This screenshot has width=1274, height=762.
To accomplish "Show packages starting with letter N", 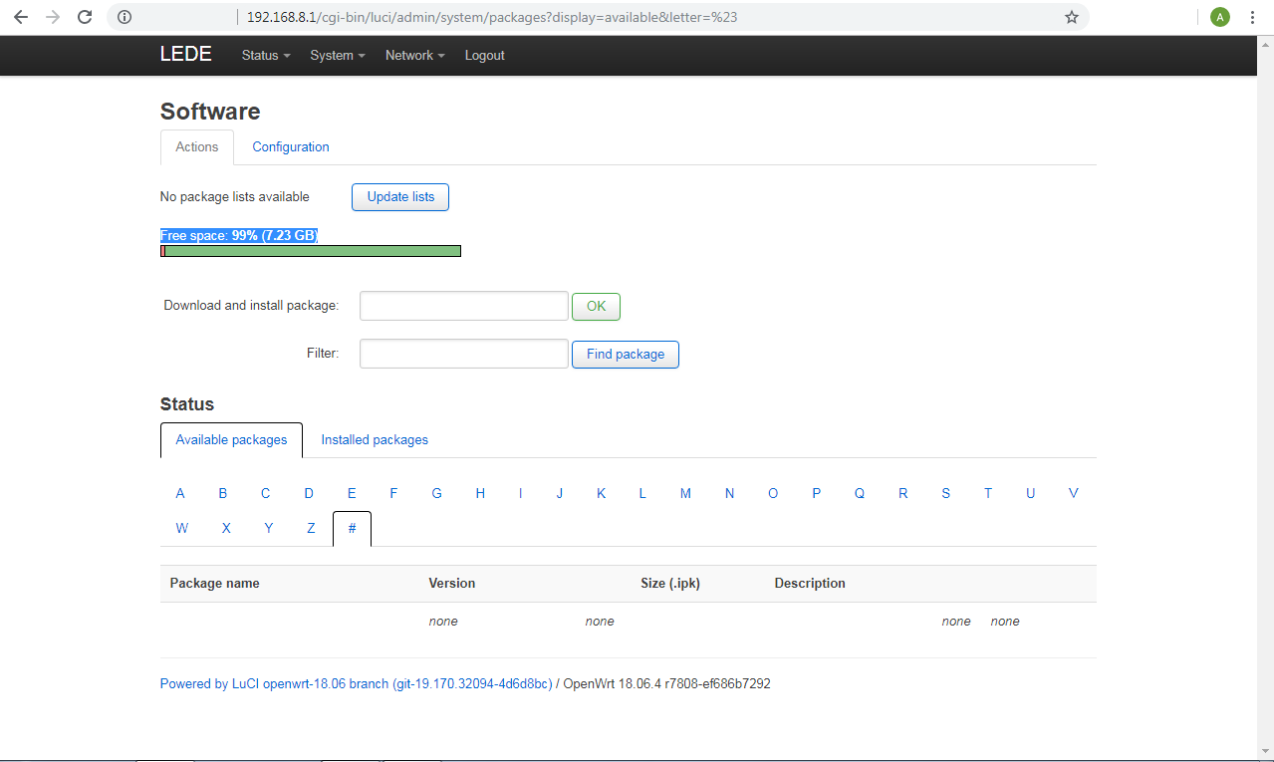I will (x=729, y=494).
